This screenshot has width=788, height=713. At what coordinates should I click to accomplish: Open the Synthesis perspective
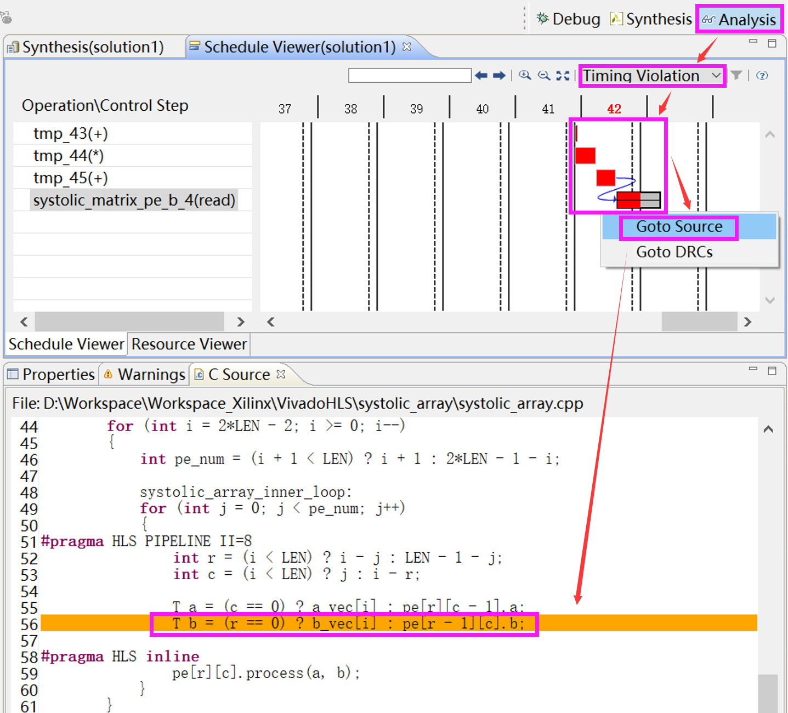click(x=651, y=19)
